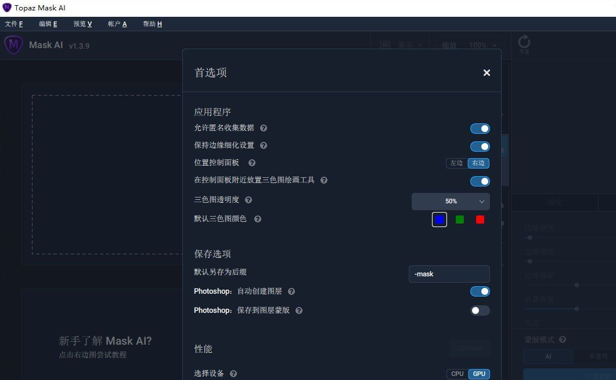Open help icon for 位置控制面板

[252, 163]
